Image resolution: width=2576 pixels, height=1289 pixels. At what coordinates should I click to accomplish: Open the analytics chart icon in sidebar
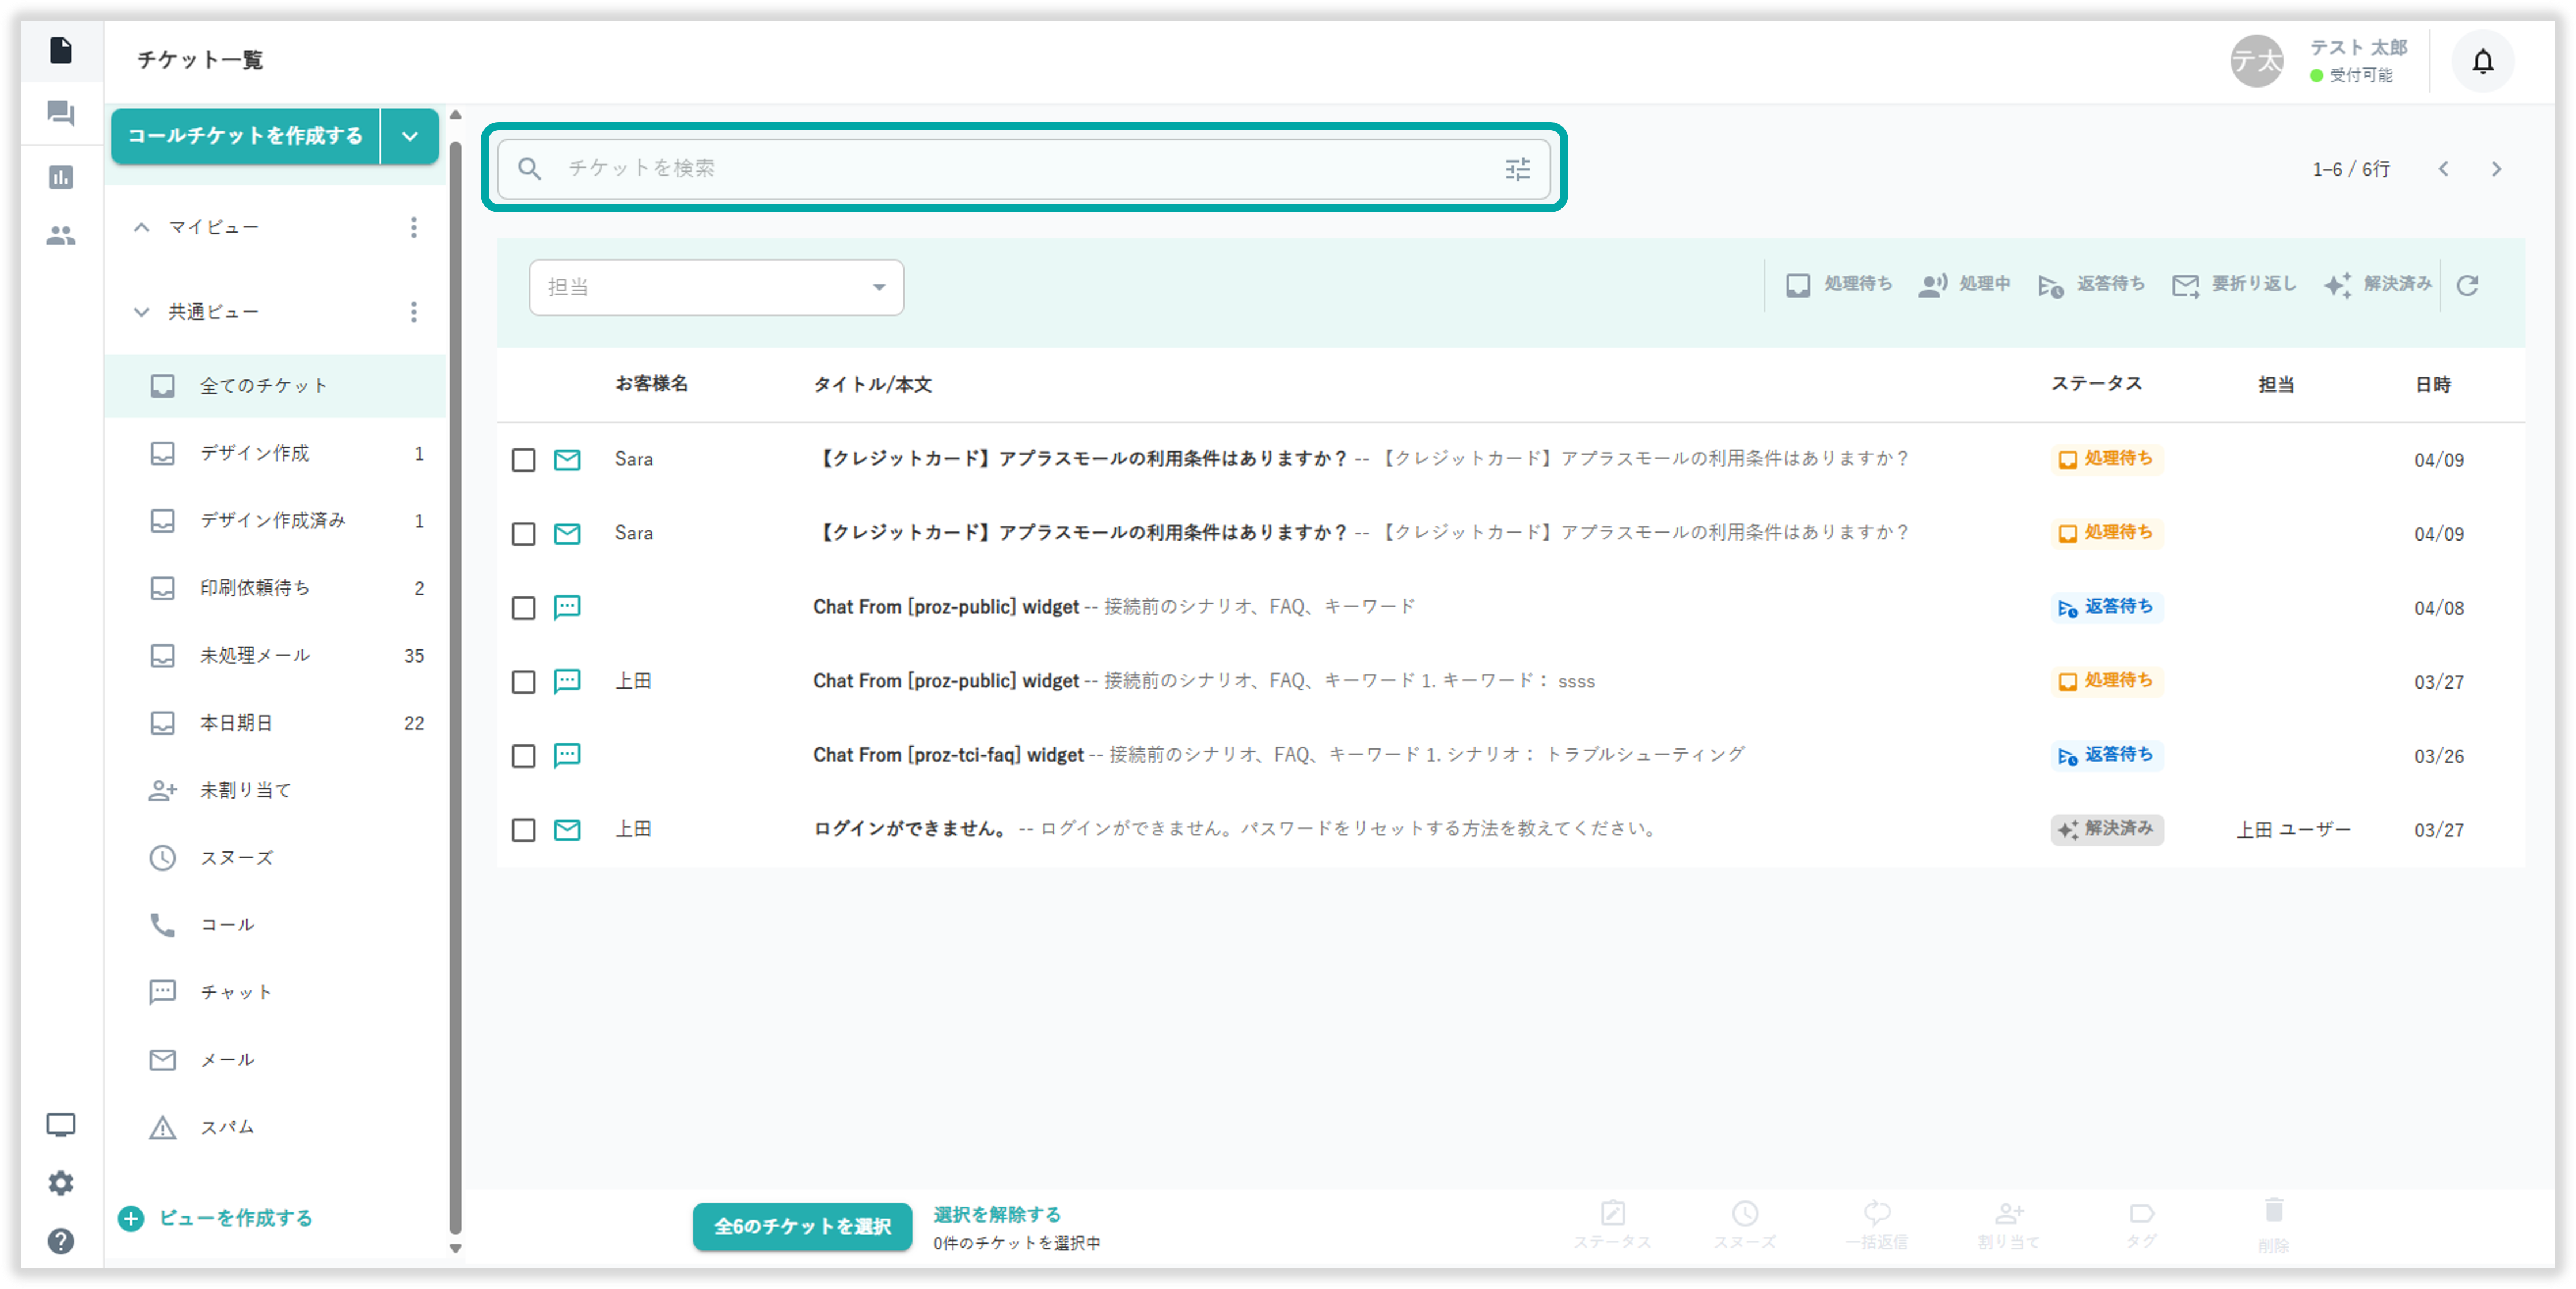coord(61,178)
